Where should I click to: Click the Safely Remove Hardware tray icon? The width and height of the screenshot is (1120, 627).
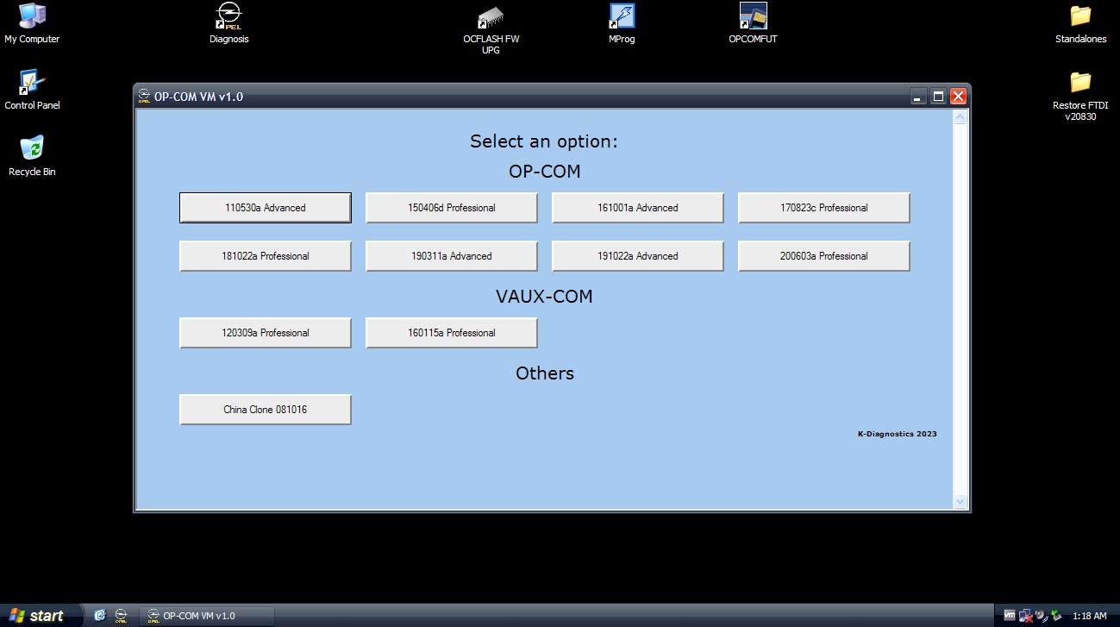pyautogui.click(x=1056, y=616)
